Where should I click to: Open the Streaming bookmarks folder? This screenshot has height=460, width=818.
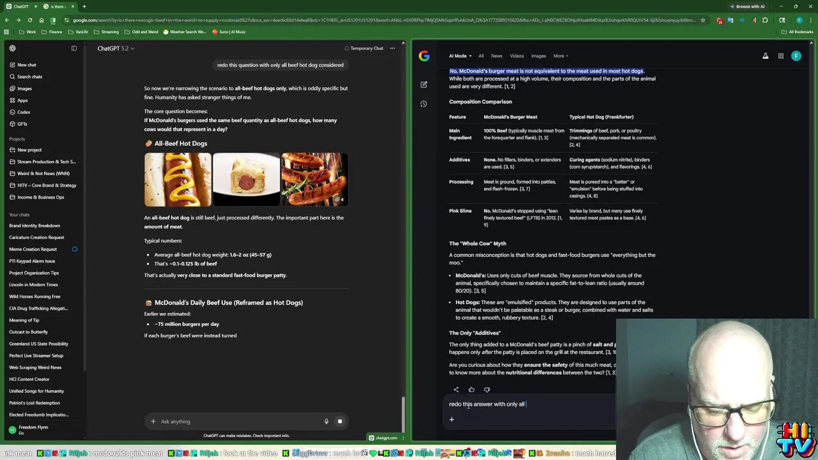click(x=105, y=31)
